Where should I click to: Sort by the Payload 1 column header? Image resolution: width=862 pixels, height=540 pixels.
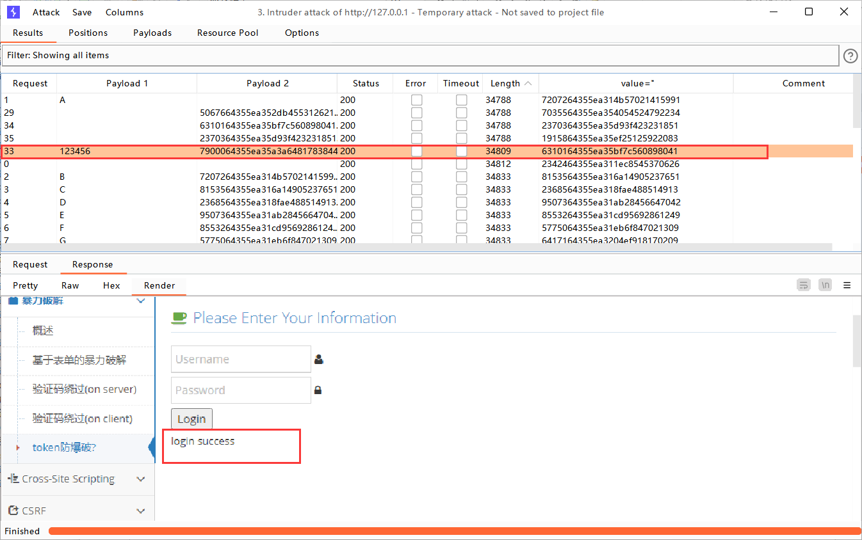127,83
